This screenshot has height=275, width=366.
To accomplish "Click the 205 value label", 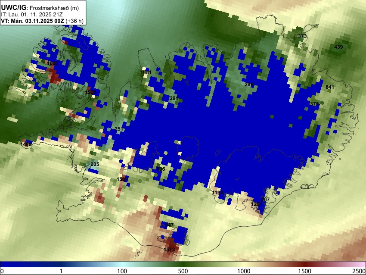I will click(x=95, y=164).
